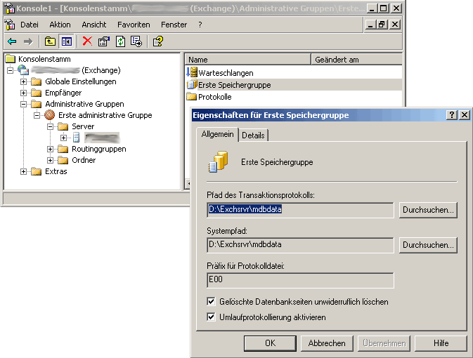The image size is (473, 358).
Task: Click the back arrow toolbar icon
Action: click(x=12, y=41)
